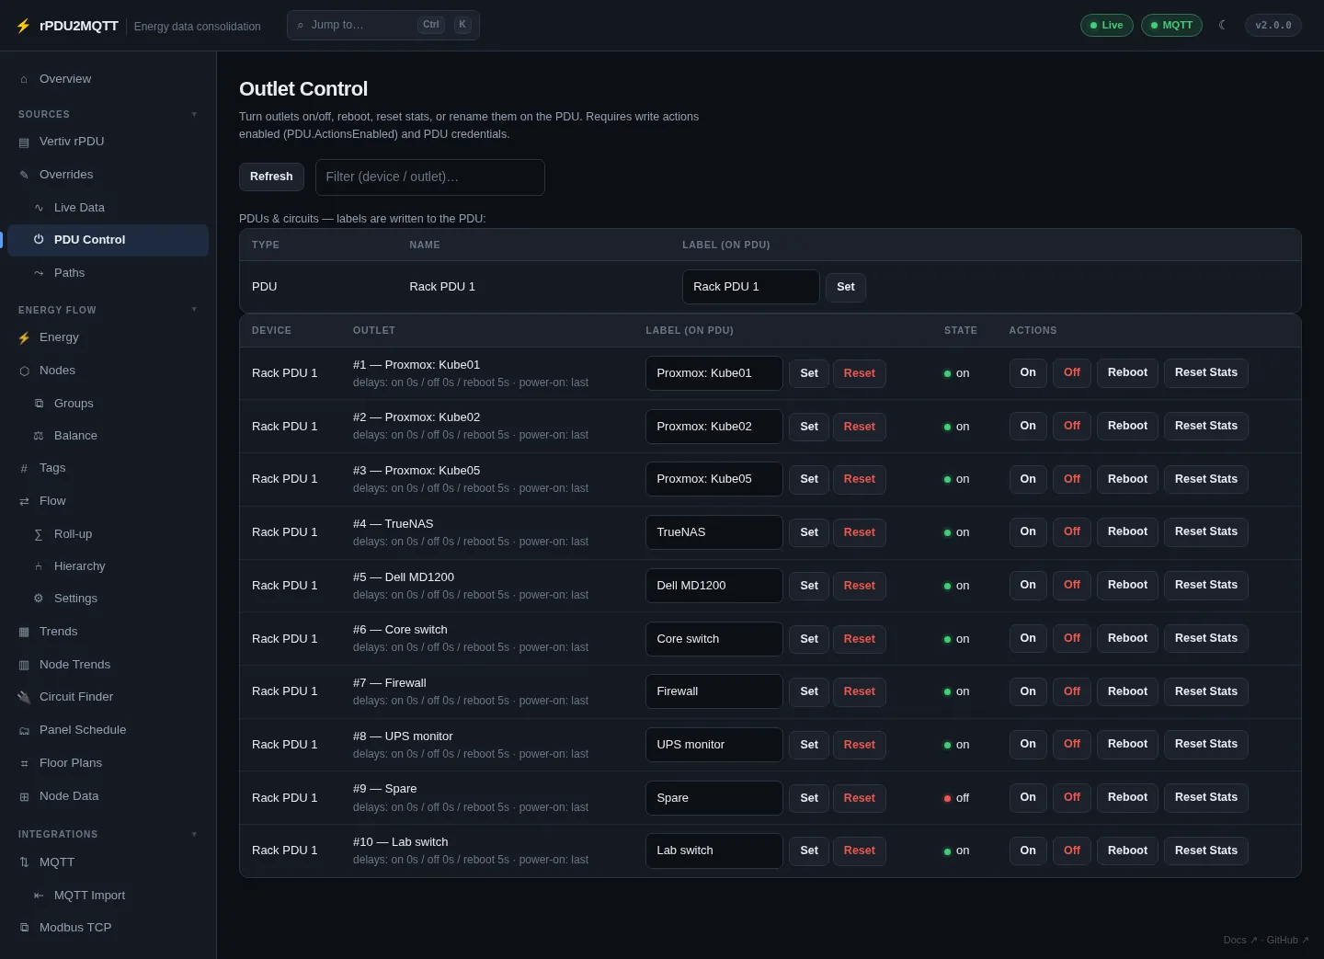Image resolution: width=1324 pixels, height=959 pixels.
Task: Collapse the INTEGRATIONS section
Action: (x=194, y=834)
